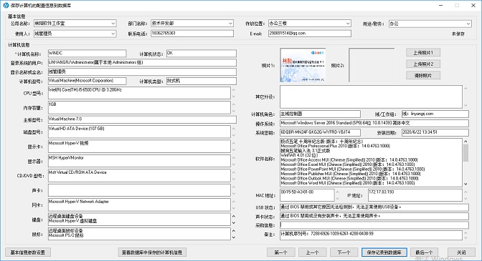This screenshot has width=482, height=261.
Task: Expand the department name combo box
Action: coord(230,24)
